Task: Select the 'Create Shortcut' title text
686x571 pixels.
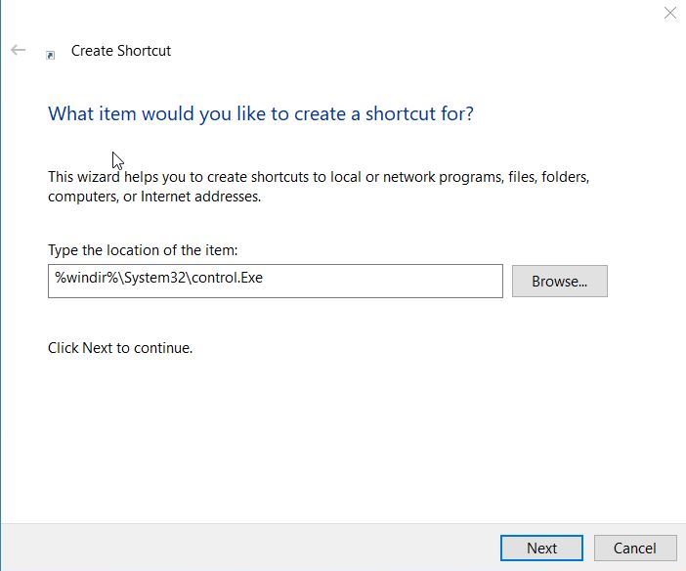Action: [x=121, y=51]
